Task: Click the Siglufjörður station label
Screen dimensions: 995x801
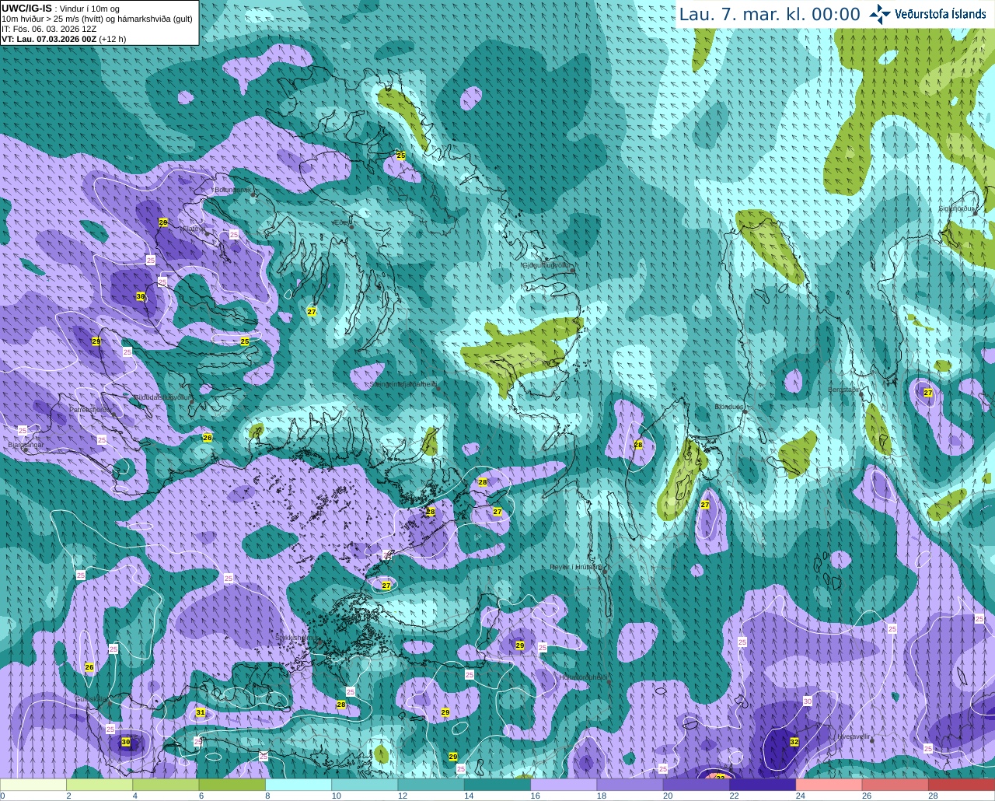Action: pyautogui.click(x=956, y=208)
